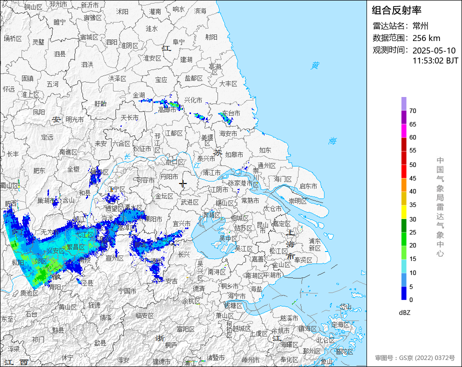
Task: Click the 富阳区 map label
Action: click(x=185, y=329)
